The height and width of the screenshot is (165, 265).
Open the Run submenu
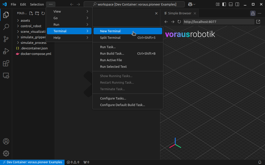pos(69,25)
